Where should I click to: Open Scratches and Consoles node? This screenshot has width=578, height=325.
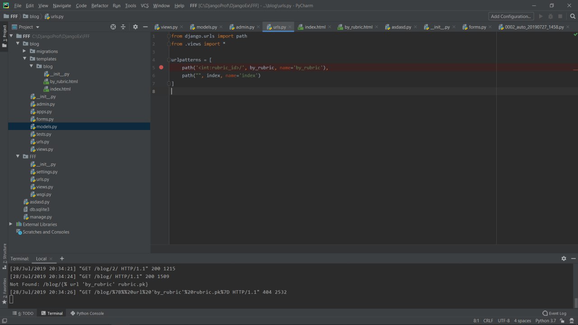coord(46,232)
